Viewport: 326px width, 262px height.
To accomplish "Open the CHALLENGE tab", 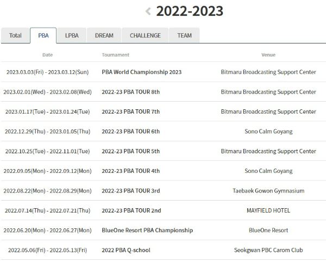I will click(145, 35).
